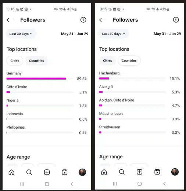The height and width of the screenshot is (191, 186).
Task: Open Search icon on right phone
Action: point(122,172)
